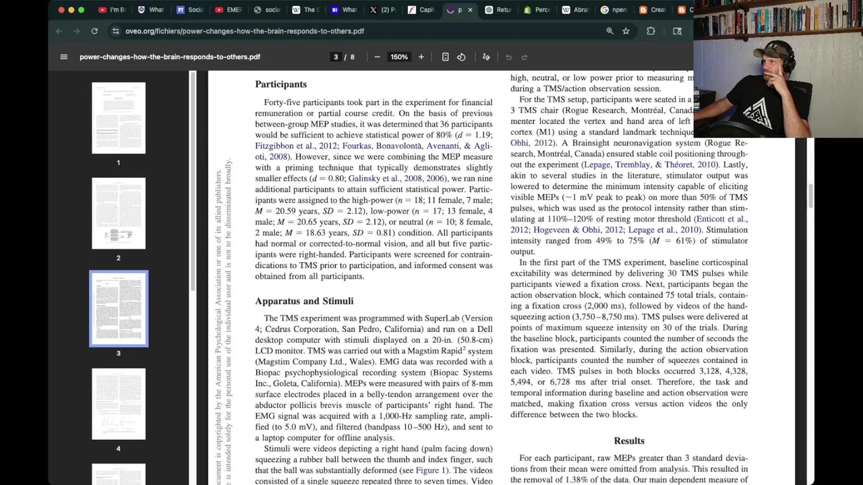Click the zoom in plus button
The width and height of the screenshot is (863, 485).
[x=421, y=57]
